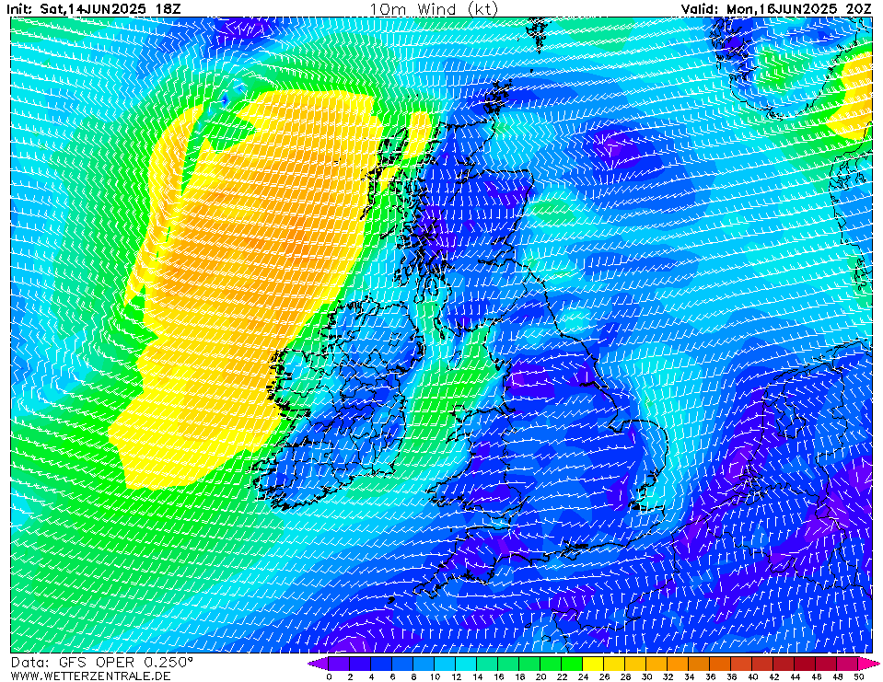The height and width of the screenshot is (682, 883).
Task: Click the legend value label '0'
Action: pos(329,676)
